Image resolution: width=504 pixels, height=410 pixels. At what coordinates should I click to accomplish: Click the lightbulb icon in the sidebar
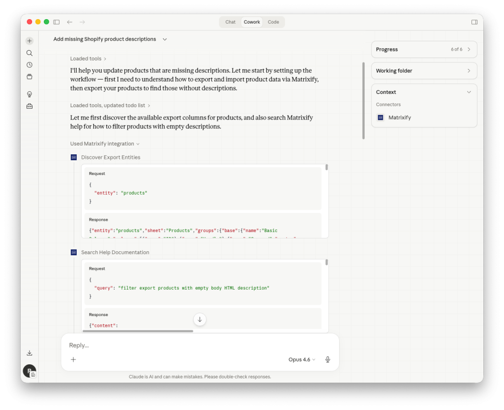pyautogui.click(x=30, y=94)
